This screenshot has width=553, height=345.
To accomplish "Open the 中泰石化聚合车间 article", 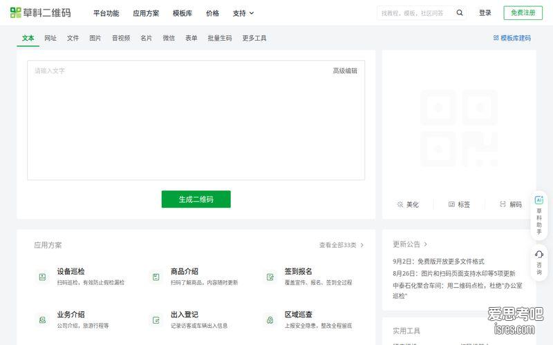I will coord(458,290).
